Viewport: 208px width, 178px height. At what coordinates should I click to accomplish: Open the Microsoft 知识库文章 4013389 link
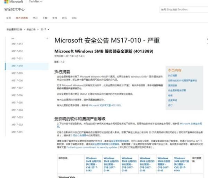(x=105, y=105)
